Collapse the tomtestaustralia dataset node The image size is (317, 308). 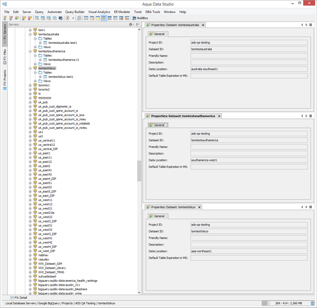[30, 34]
